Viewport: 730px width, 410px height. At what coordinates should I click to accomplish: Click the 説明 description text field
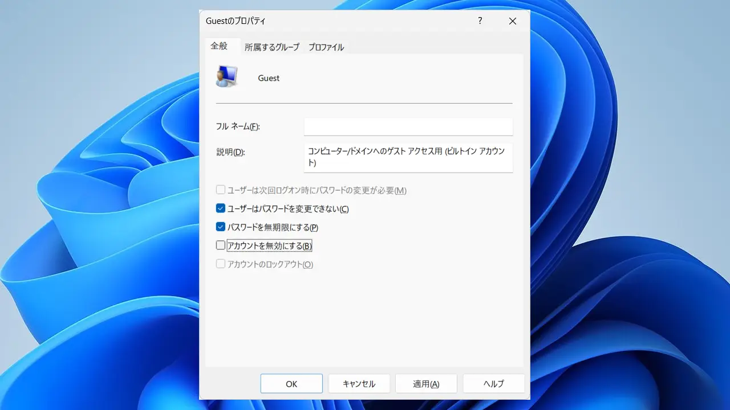408,157
